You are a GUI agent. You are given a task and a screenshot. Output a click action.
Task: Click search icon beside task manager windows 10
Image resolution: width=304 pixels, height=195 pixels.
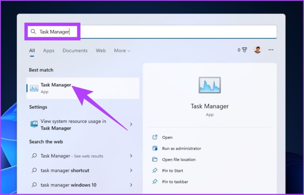tap(34, 185)
